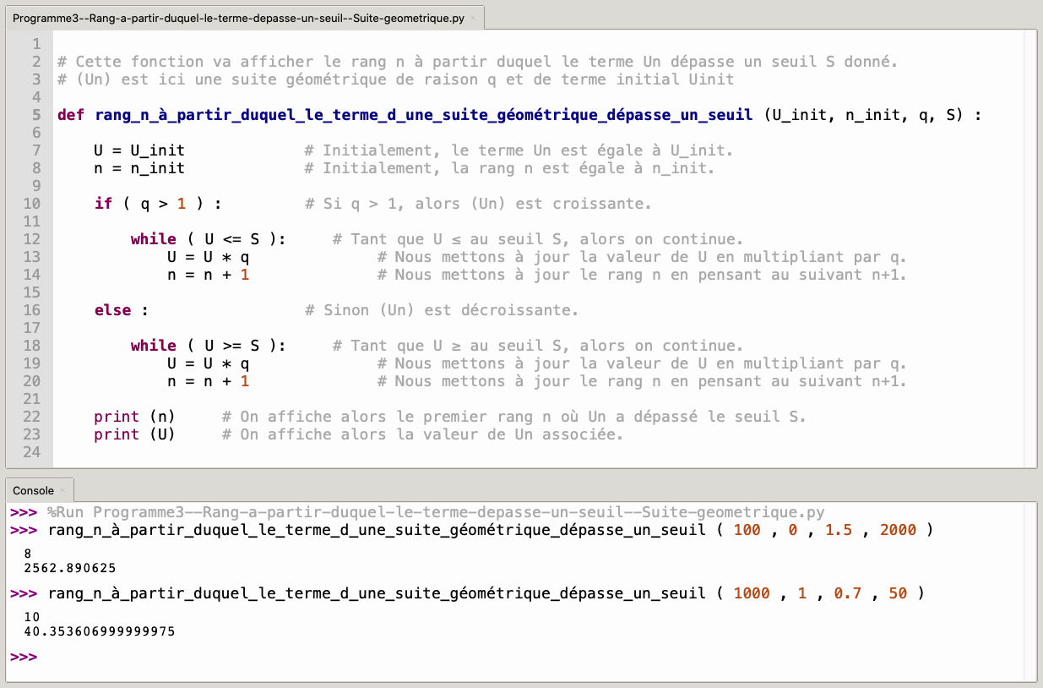Click line number 5 in gutter
This screenshot has width=1043, height=688.
coord(35,115)
